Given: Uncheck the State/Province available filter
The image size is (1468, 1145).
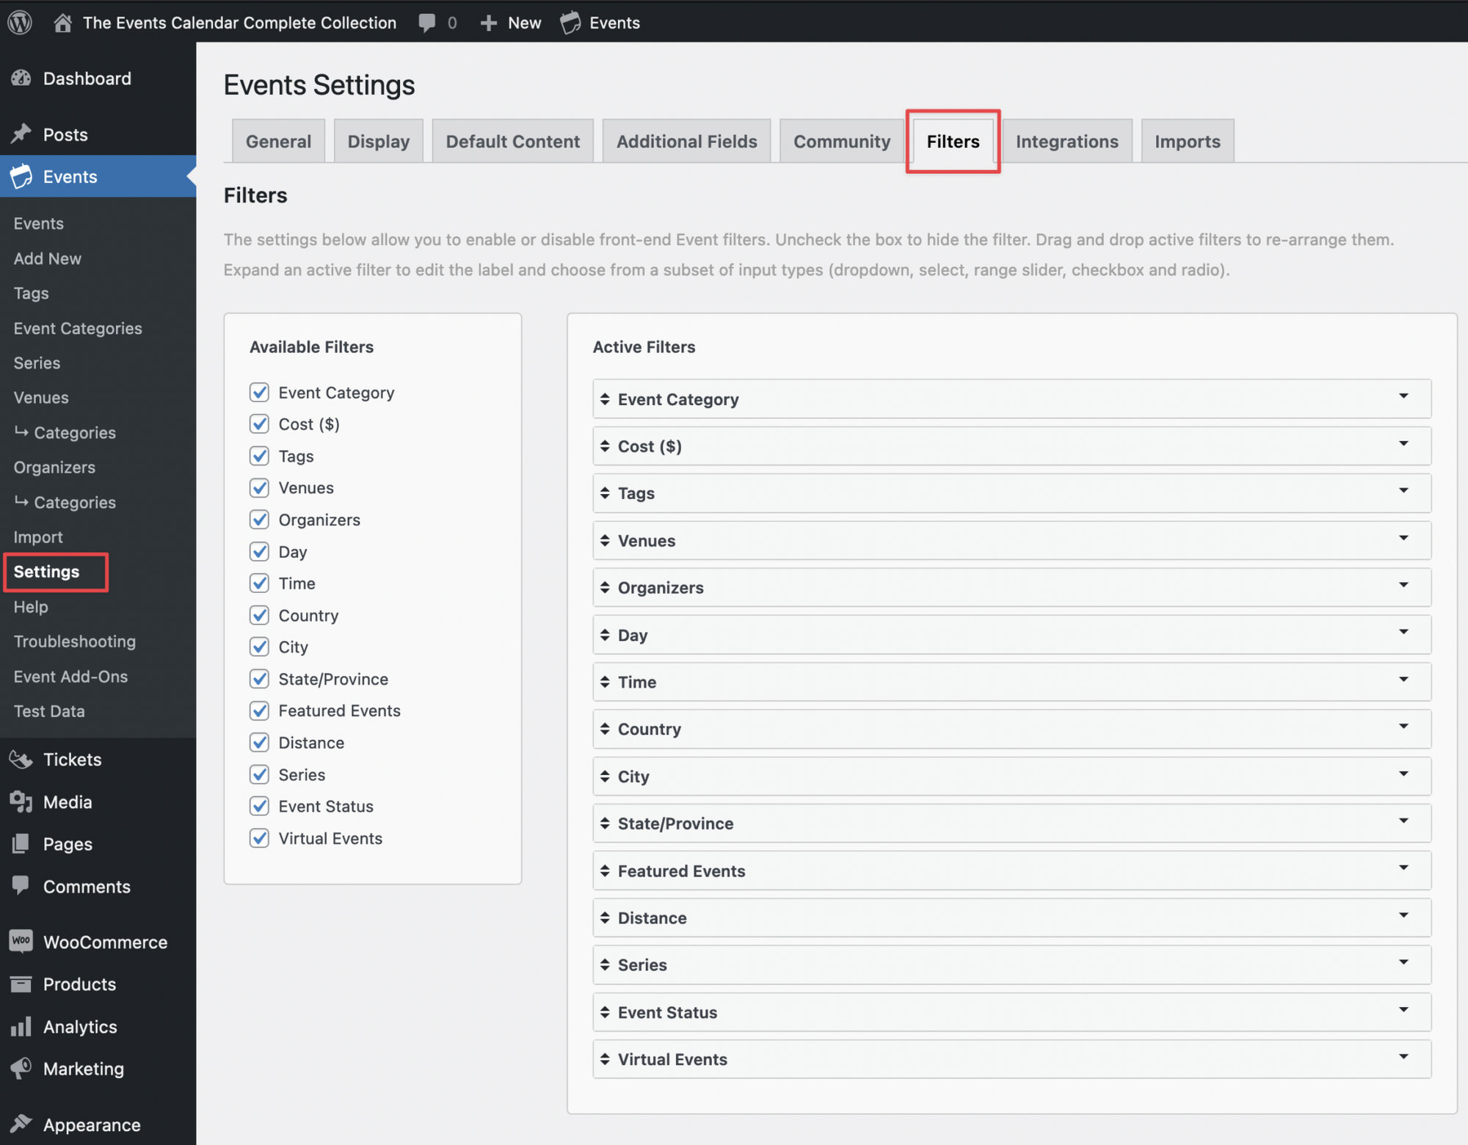Looking at the screenshot, I should (x=259, y=678).
